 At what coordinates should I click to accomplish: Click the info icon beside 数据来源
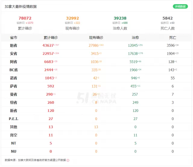68,160
